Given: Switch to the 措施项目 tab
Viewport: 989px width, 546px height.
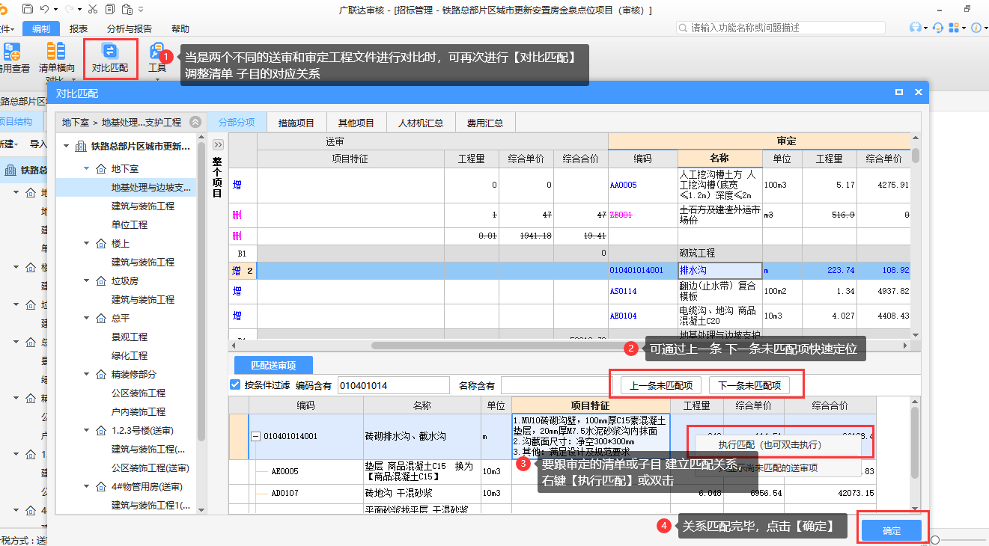Looking at the screenshot, I should coord(296,123).
